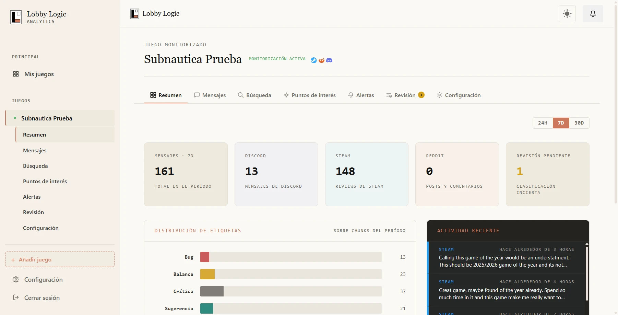The width and height of the screenshot is (618, 315).
Task: Click the Revisión tab list icon
Action: 389,95
